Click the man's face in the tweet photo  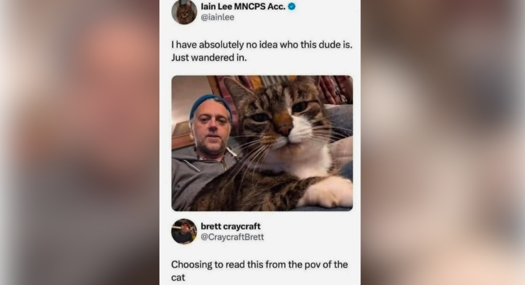coord(211,130)
